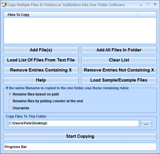This screenshot has height=154, width=160.
Task: Click the browse (...) folder button
Action: (x=146, y=124)
